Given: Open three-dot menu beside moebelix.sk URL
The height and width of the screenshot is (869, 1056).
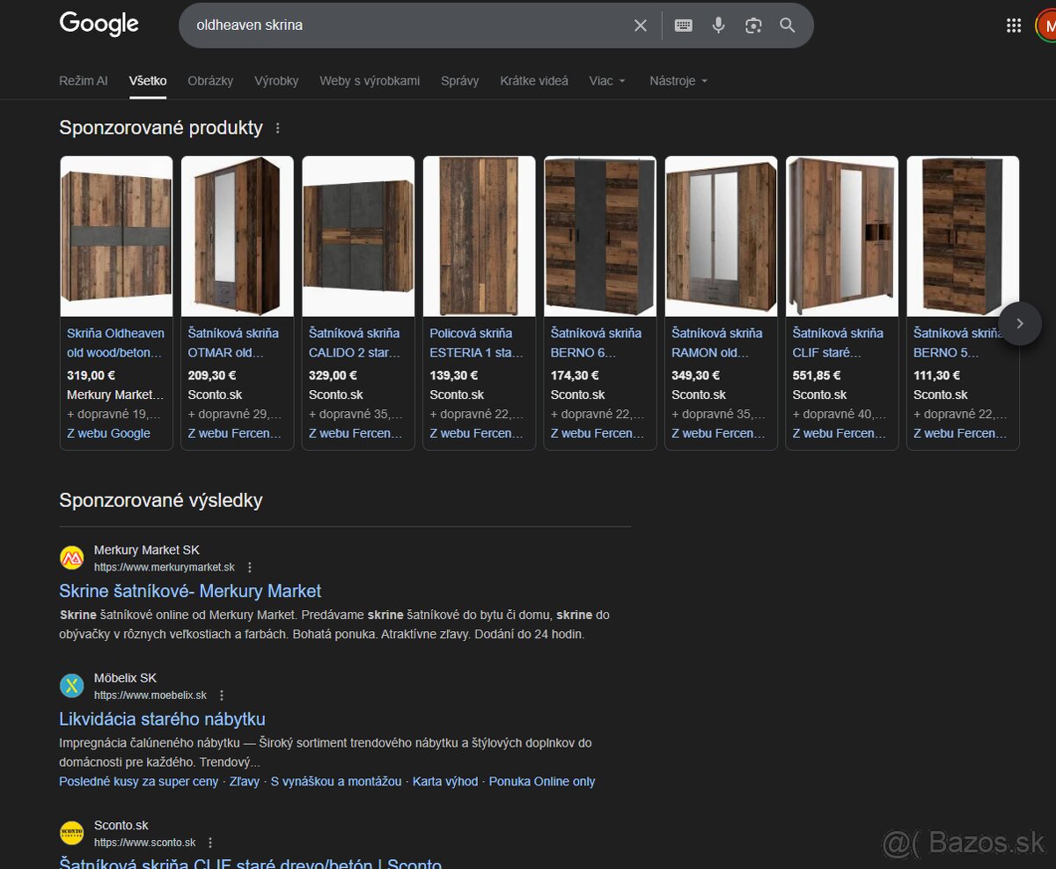Looking at the screenshot, I should tap(222, 696).
